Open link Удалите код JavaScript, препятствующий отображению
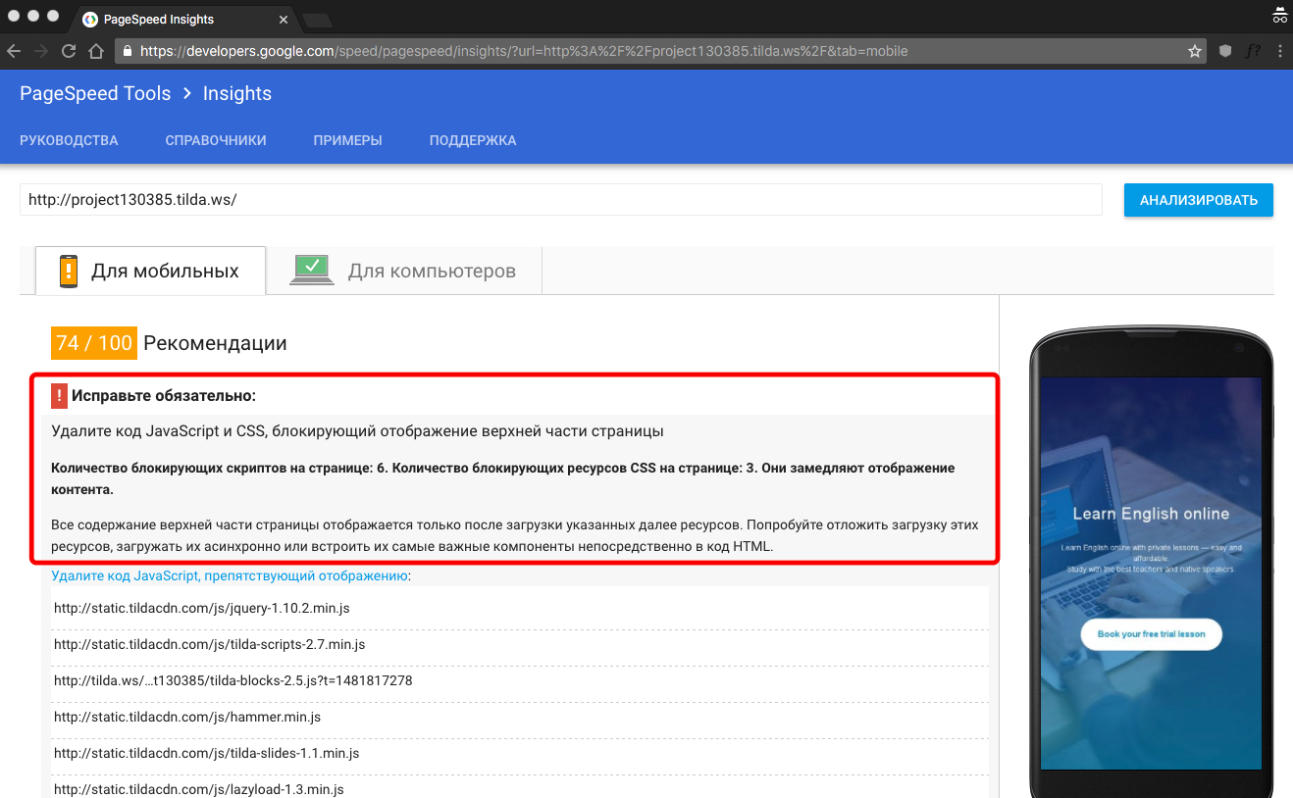Screen dimensions: 1293x798 [x=230, y=575]
